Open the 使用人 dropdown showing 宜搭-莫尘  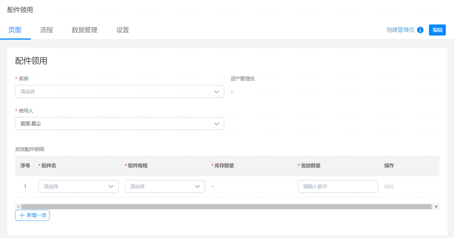120,124
